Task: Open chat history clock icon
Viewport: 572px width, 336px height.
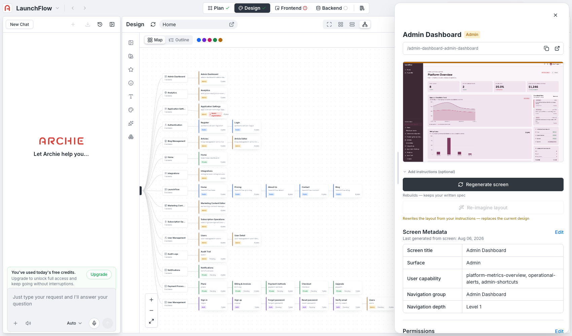Action: click(x=100, y=25)
